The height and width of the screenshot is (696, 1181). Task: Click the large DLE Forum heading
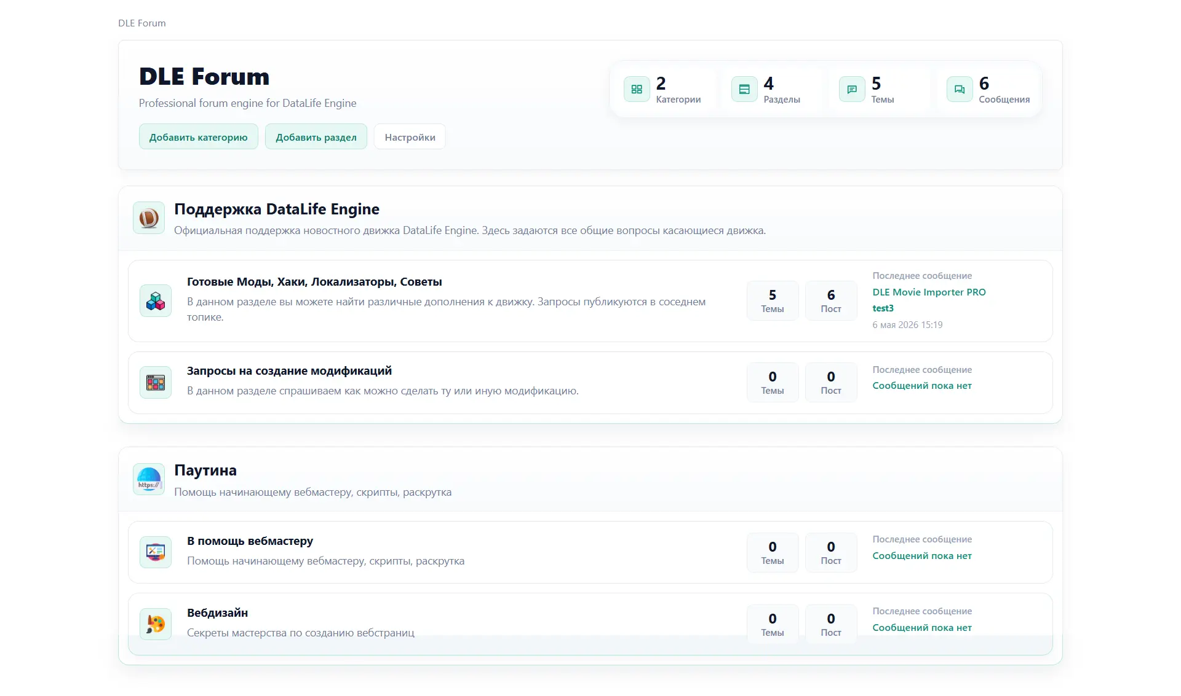(x=204, y=77)
